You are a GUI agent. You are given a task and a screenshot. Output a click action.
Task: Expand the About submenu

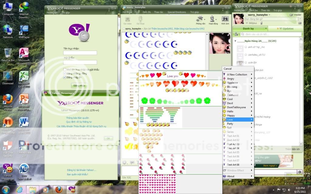pyautogui.click(x=238, y=176)
